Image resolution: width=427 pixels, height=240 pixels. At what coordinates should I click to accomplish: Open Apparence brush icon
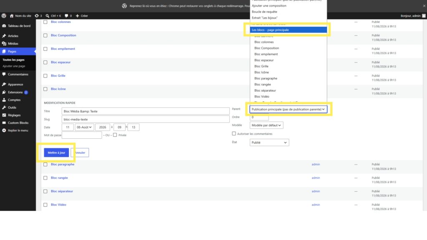(x=4, y=84)
